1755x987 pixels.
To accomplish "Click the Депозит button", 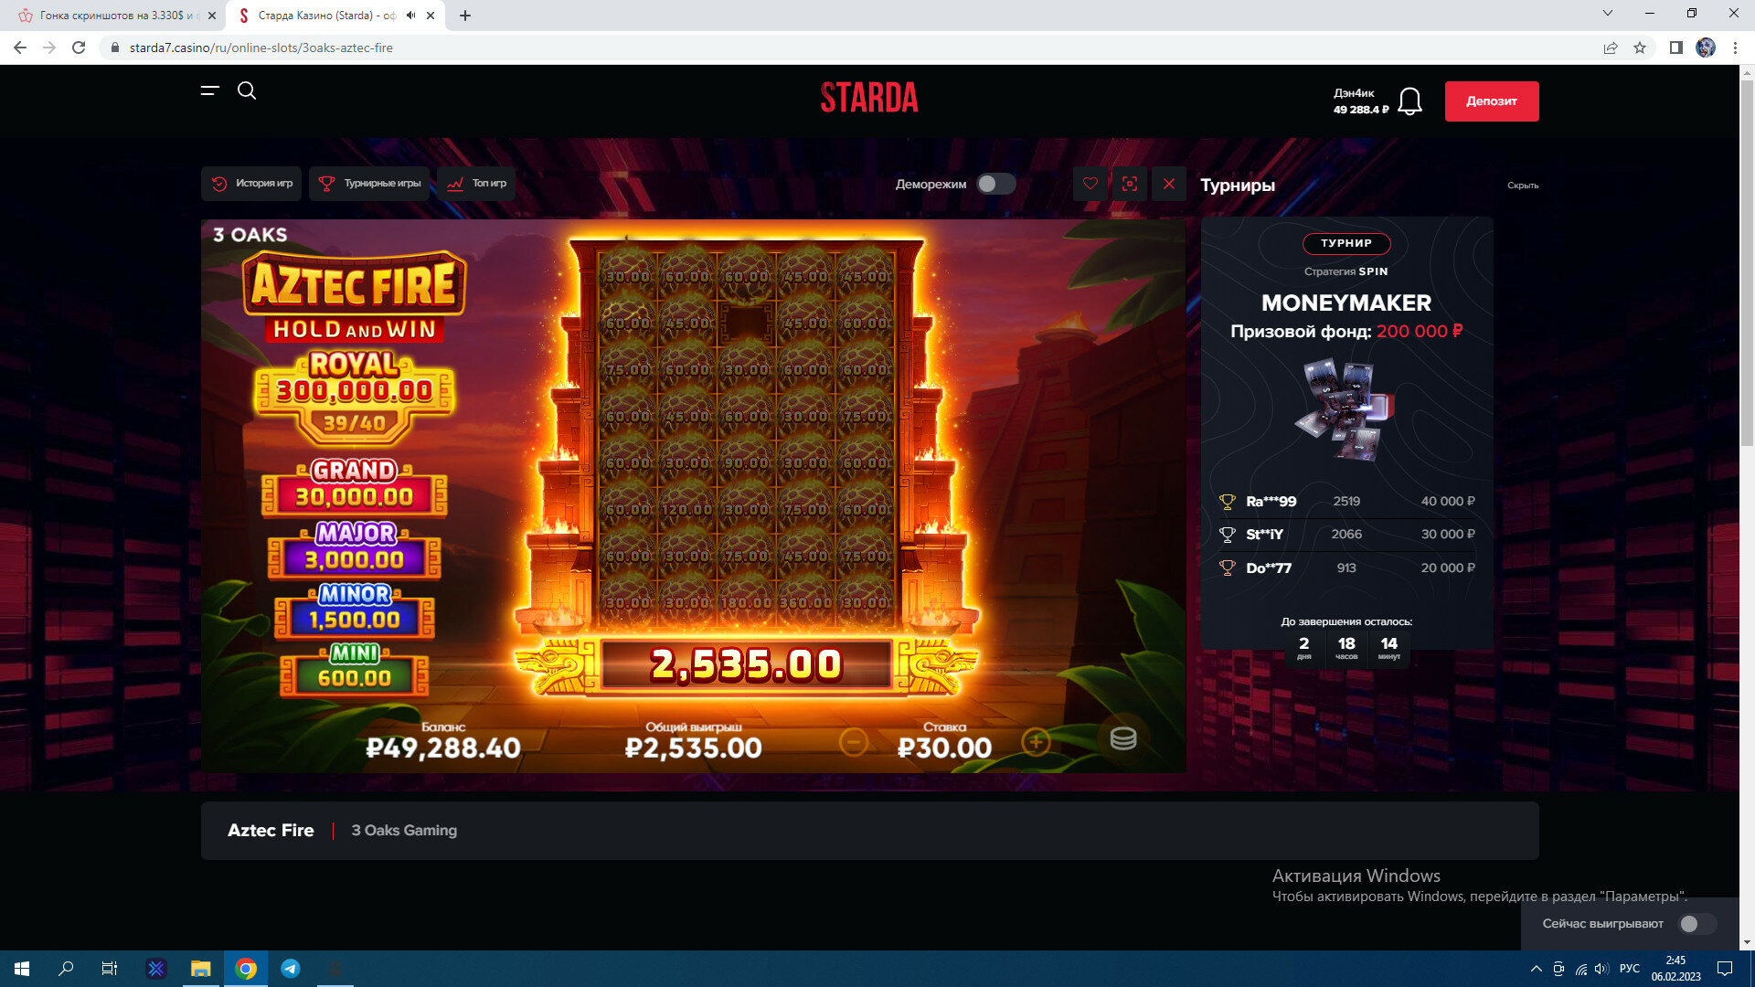I will click(1491, 101).
